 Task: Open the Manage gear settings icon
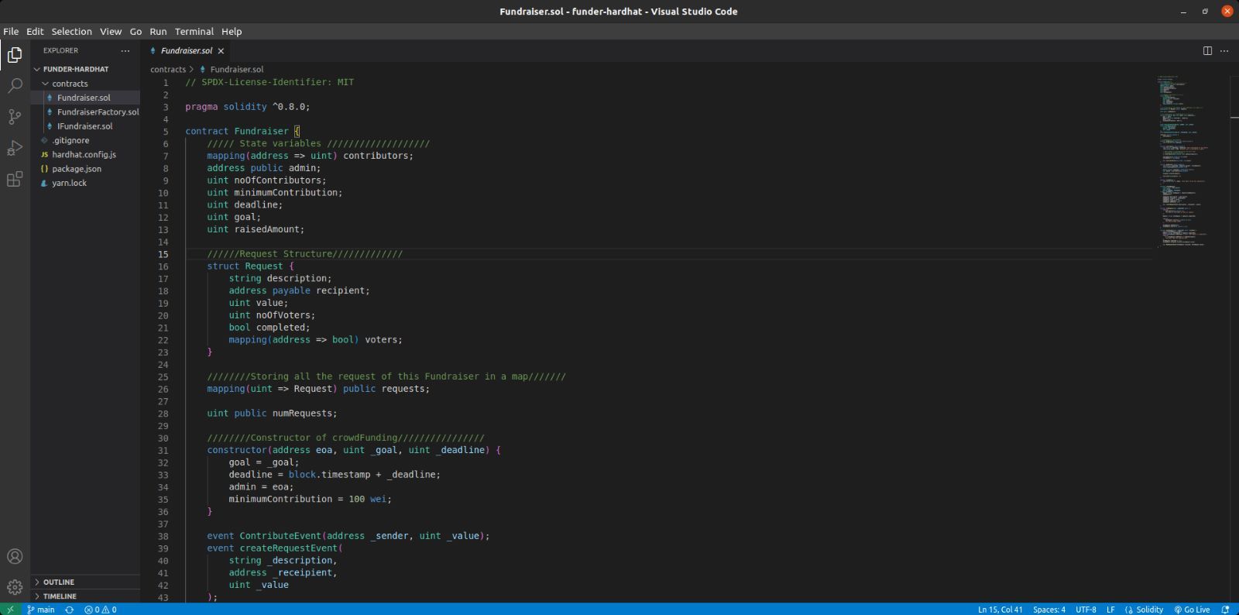tap(15, 587)
